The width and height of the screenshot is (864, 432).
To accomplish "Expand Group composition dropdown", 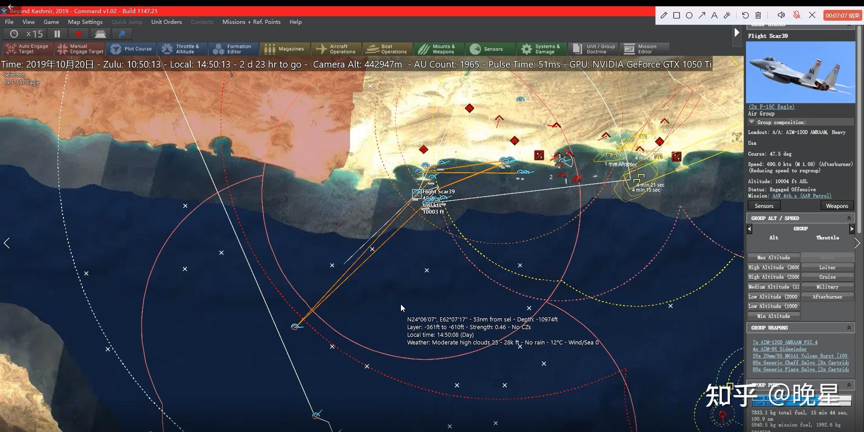I will (751, 122).
